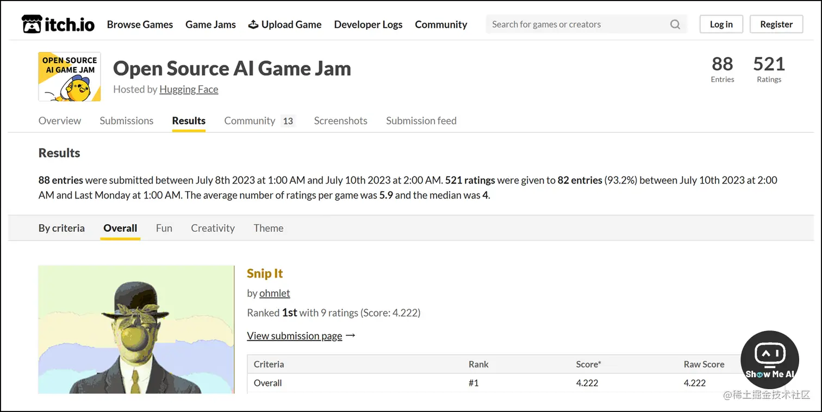The image size is (822, 412).
Task: Open the Snip It game title
Action: click(265, 273)
